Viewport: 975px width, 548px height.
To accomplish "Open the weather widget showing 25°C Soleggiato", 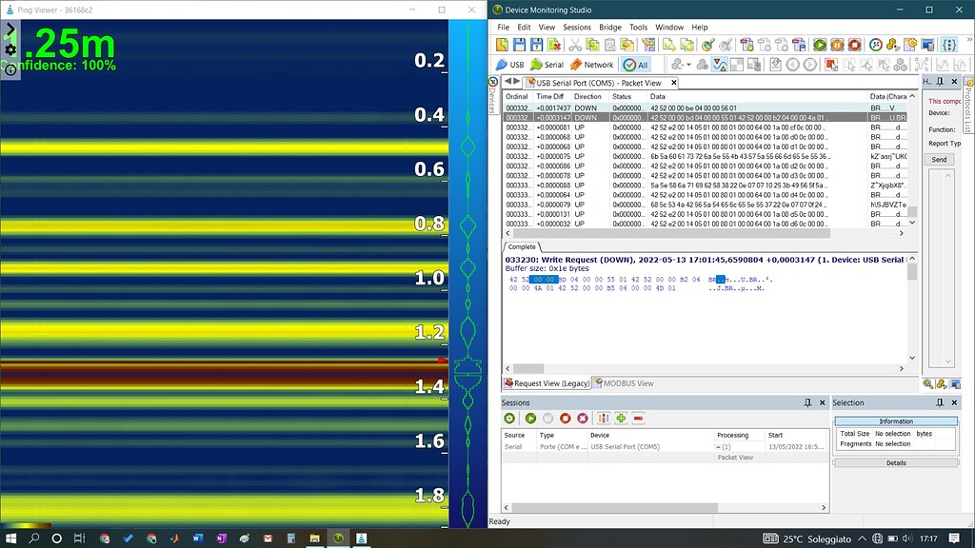I will 805,538.
